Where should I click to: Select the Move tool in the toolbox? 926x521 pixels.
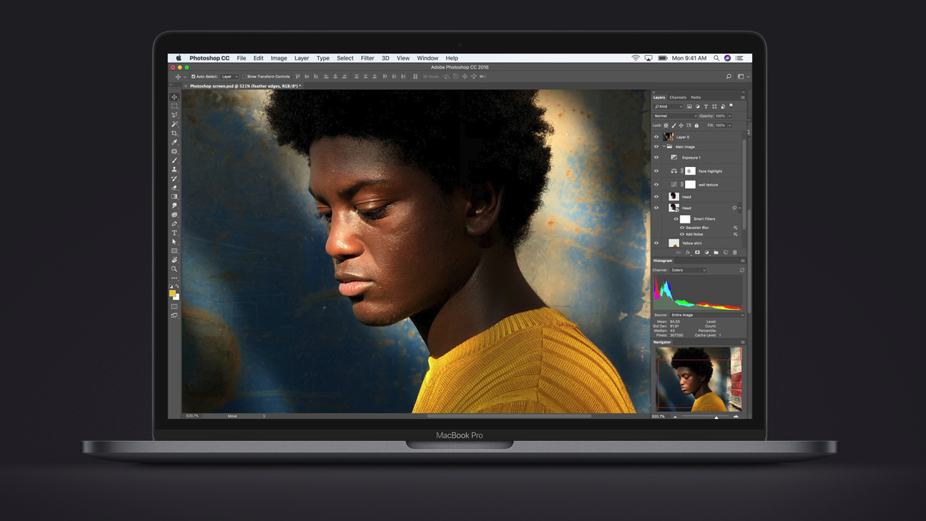tap(174, 97)
